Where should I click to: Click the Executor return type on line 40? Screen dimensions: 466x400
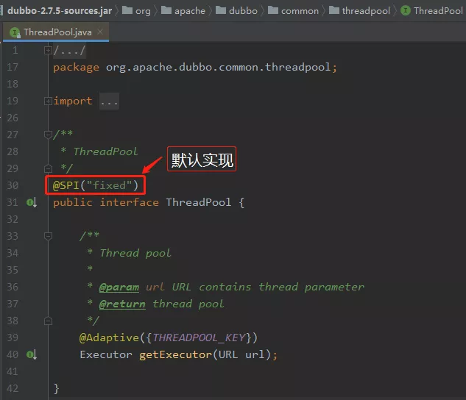click(x=106, y=354)
